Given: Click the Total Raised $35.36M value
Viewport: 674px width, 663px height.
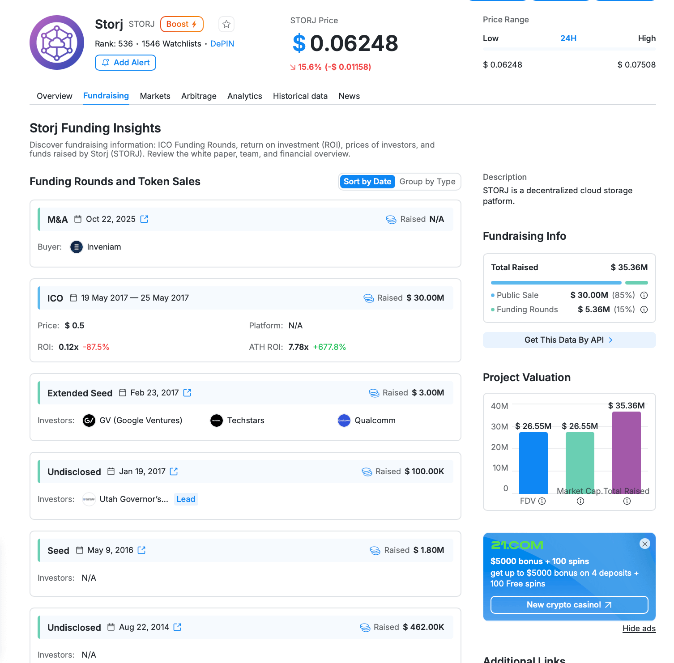Looking at the screenshot, I should pos(629,268).
